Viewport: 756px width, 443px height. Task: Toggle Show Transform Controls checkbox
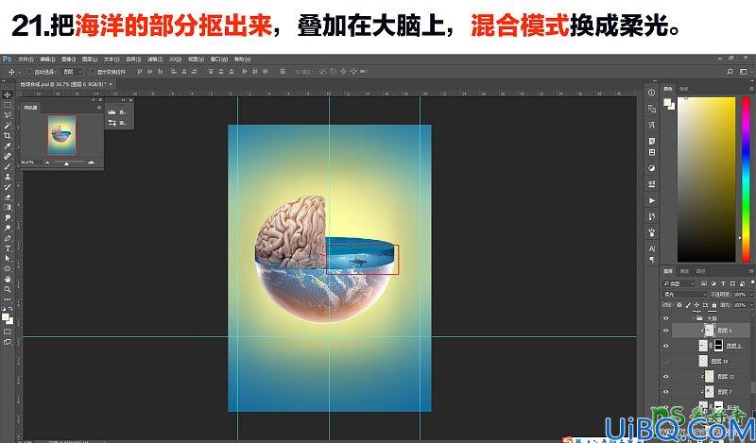[x=93, y=72]
